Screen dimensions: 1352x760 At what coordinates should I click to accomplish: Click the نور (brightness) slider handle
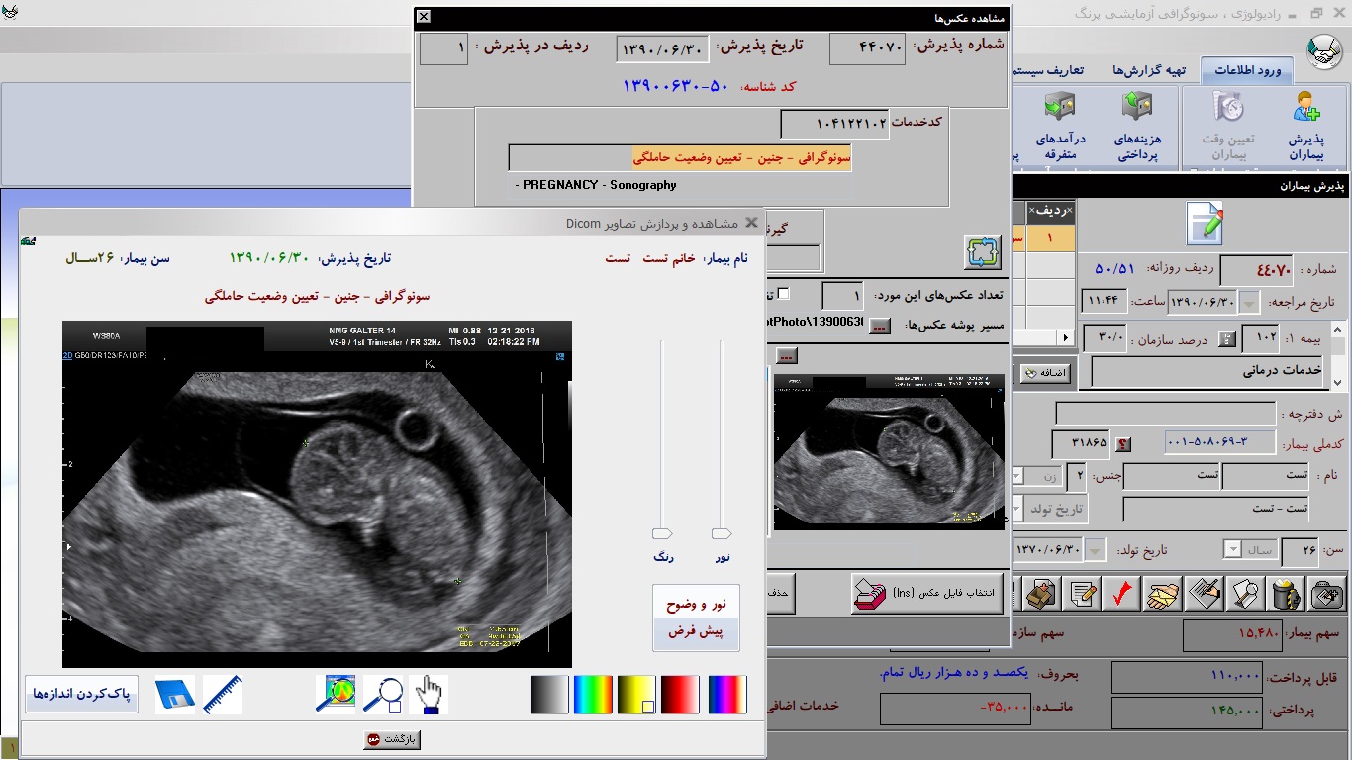click(722, 534)
